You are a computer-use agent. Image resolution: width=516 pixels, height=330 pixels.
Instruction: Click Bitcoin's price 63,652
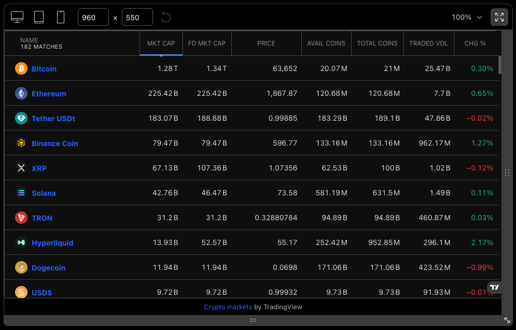[285, 68]
